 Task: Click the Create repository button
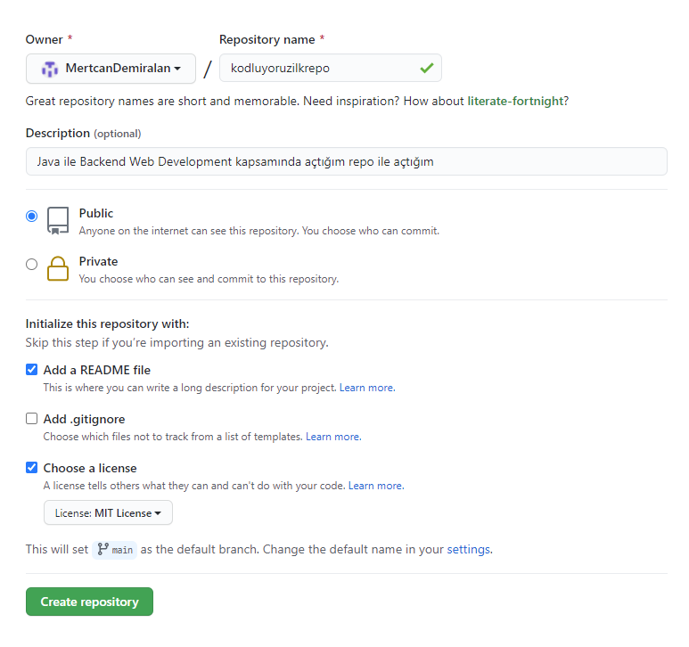coord(90,602)
